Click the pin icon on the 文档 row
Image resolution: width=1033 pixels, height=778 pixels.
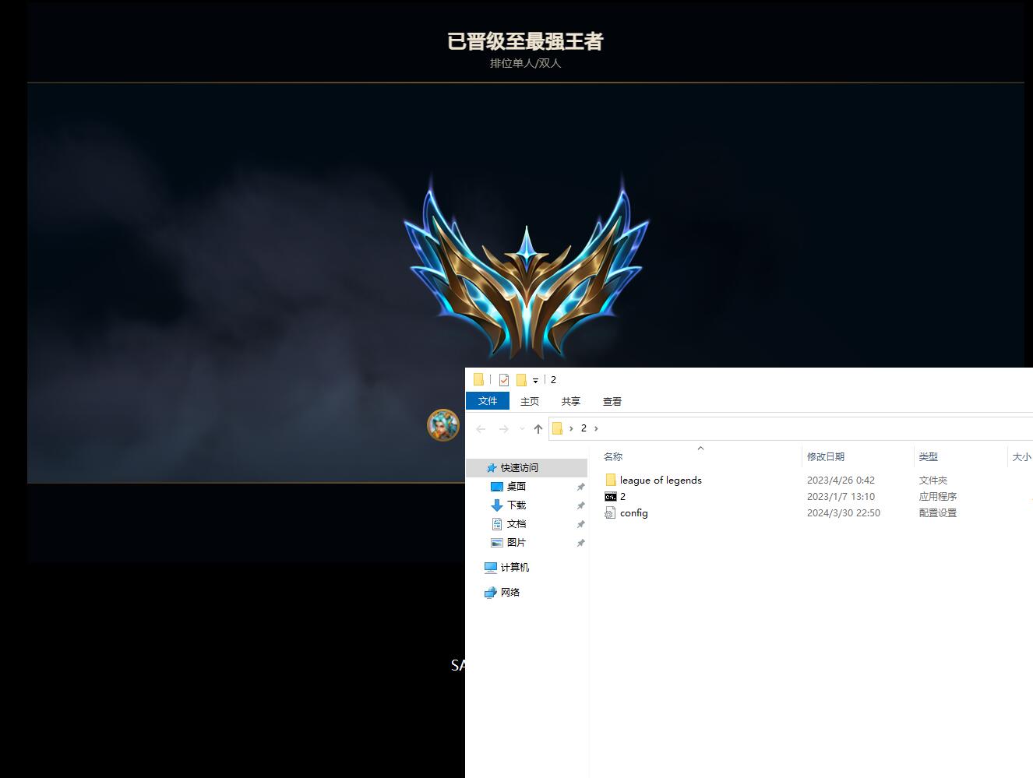coord(580,524)
